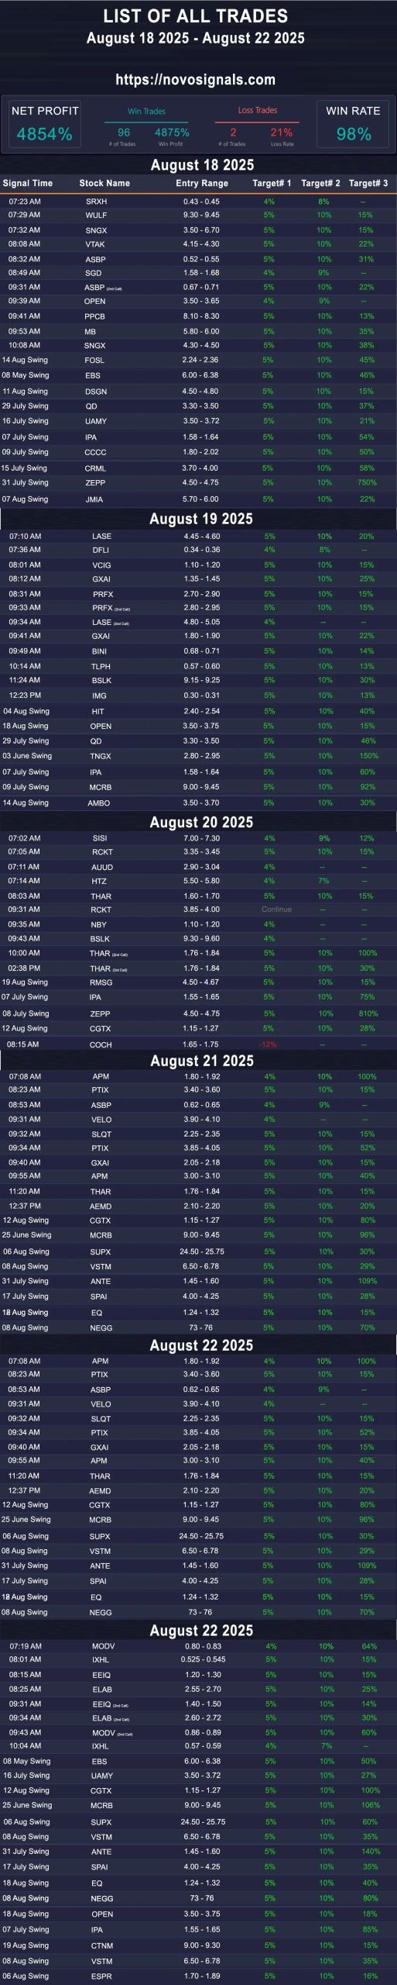Click the Entry Range column header
This screenshot has height=1985, width=397.
pos(202,183)
